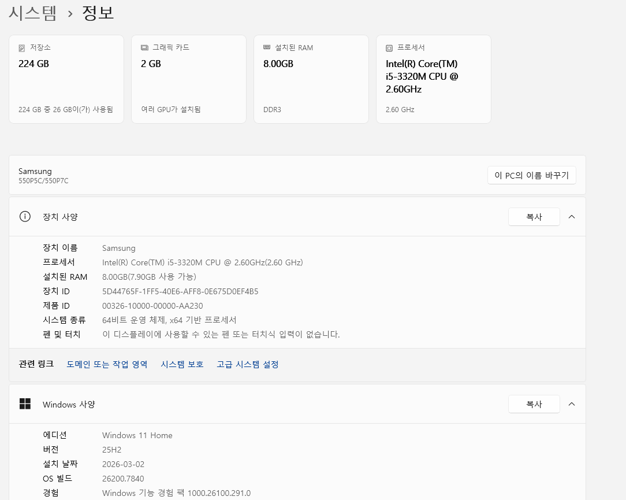Open the 시스템 보호 link
This screenshot has height=500, width=626.
[x=182, y=364]
